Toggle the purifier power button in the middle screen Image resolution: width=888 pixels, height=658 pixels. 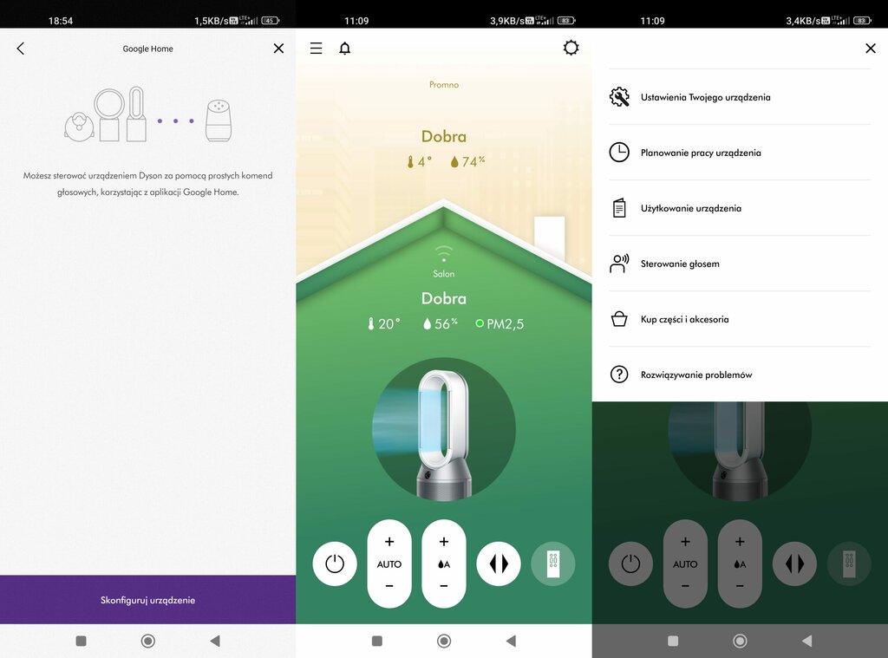(335, 564)
